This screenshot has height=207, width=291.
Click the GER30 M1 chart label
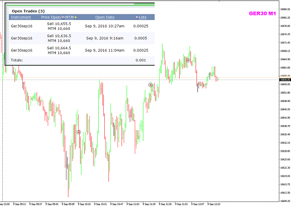[x=263, y=13]
